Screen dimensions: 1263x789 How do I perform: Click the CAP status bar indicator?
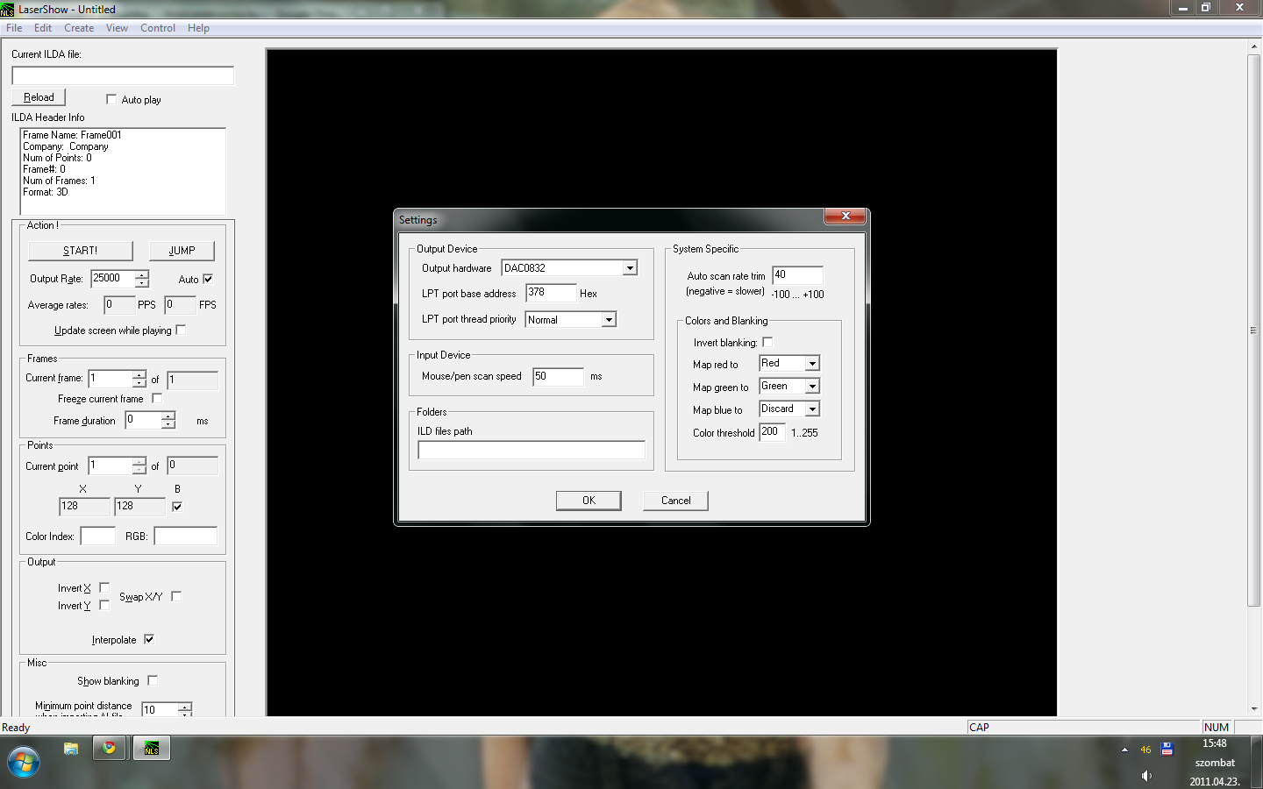click(979, 728)
